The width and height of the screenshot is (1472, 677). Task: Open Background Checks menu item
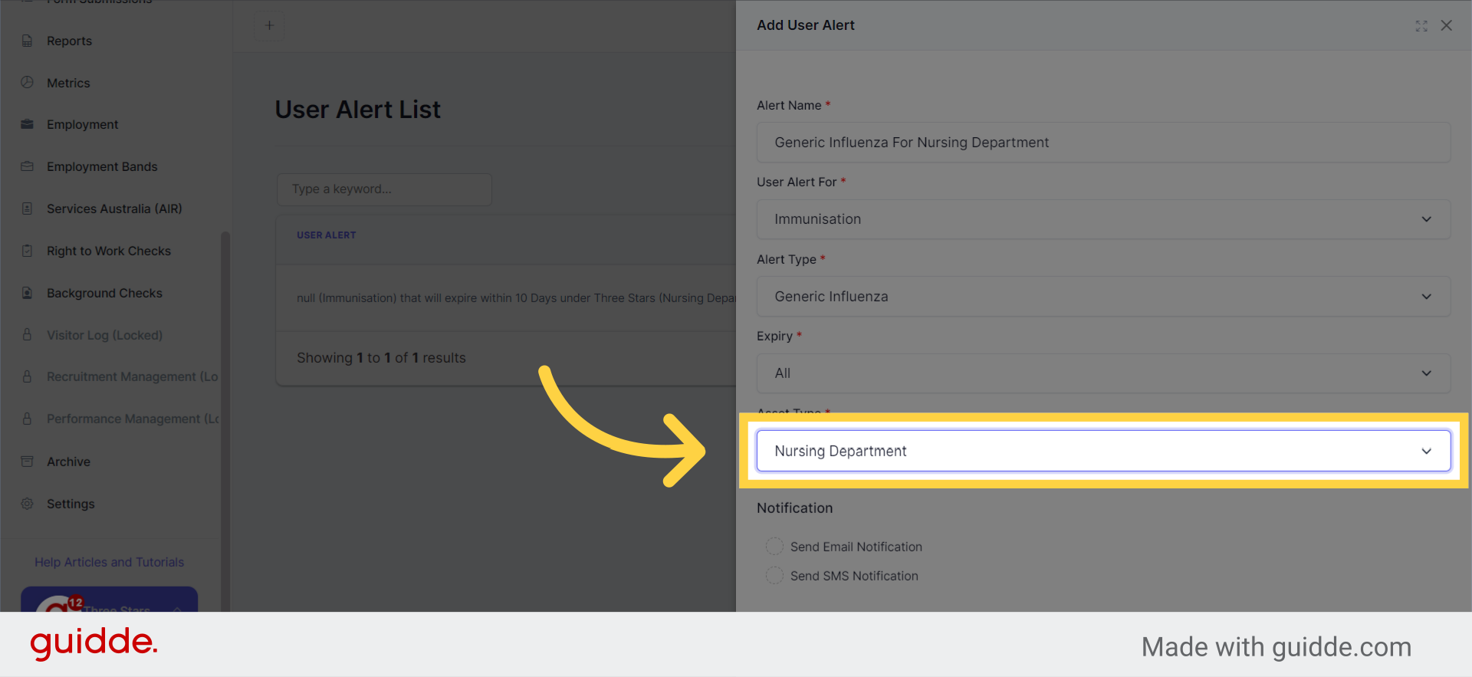tap(104, 293)
